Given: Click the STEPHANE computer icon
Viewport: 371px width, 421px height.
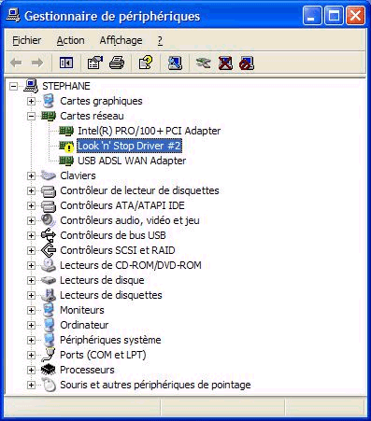Looking at the screenshot, I should 31,86.
